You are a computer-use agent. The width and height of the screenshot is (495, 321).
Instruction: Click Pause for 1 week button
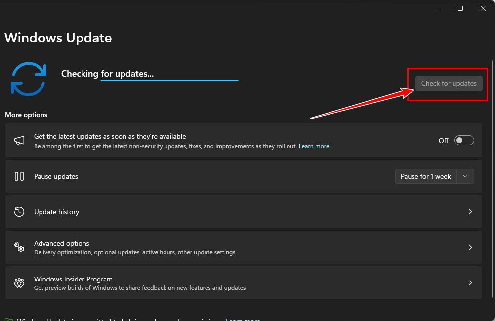point(425,176)
